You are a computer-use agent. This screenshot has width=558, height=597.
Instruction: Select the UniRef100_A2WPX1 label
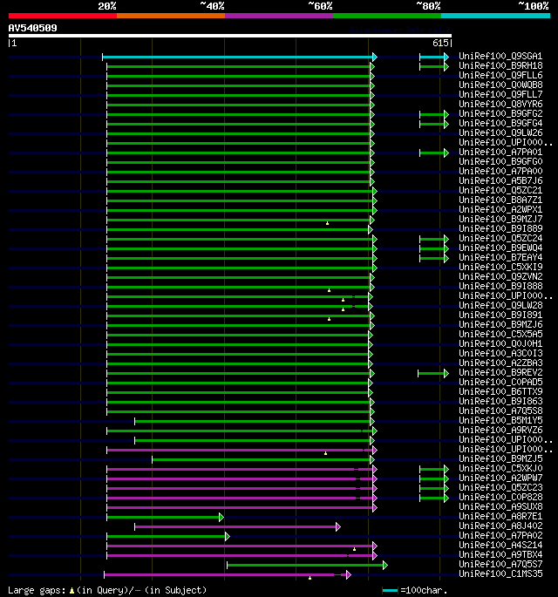(x=500, y=210)
